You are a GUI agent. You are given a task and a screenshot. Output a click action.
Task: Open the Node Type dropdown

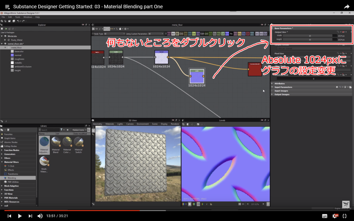[x=114, y=34]
